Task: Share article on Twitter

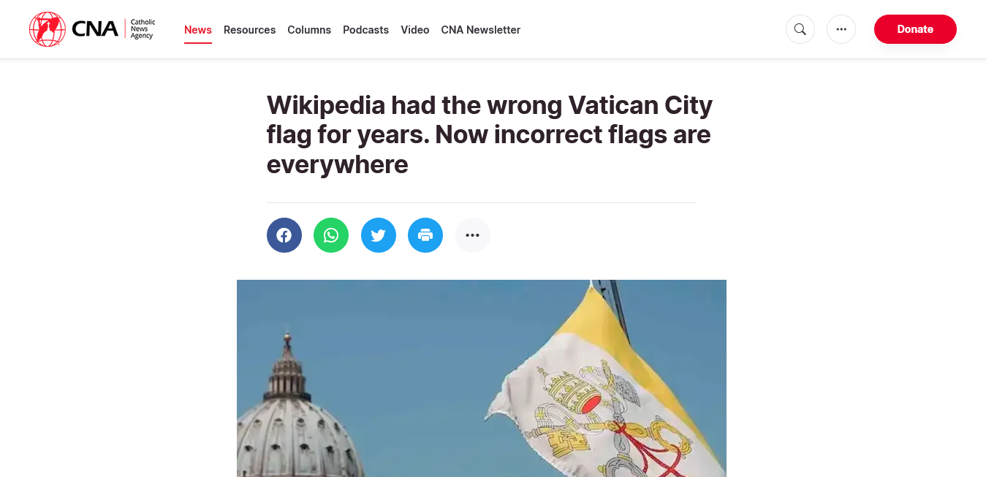Action: pos(379,235)
